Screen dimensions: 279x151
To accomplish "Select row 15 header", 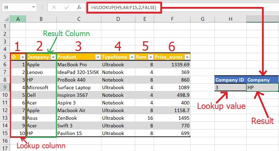I will pyautogui.click(x=5, y=133).
